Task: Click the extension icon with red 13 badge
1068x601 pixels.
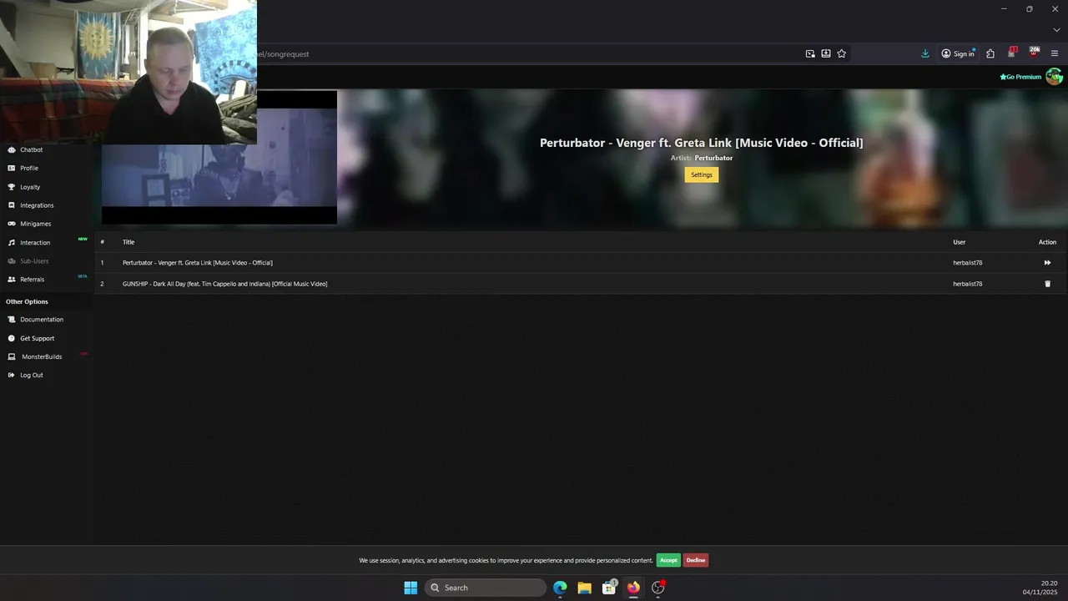Action: coord(1012,53)
